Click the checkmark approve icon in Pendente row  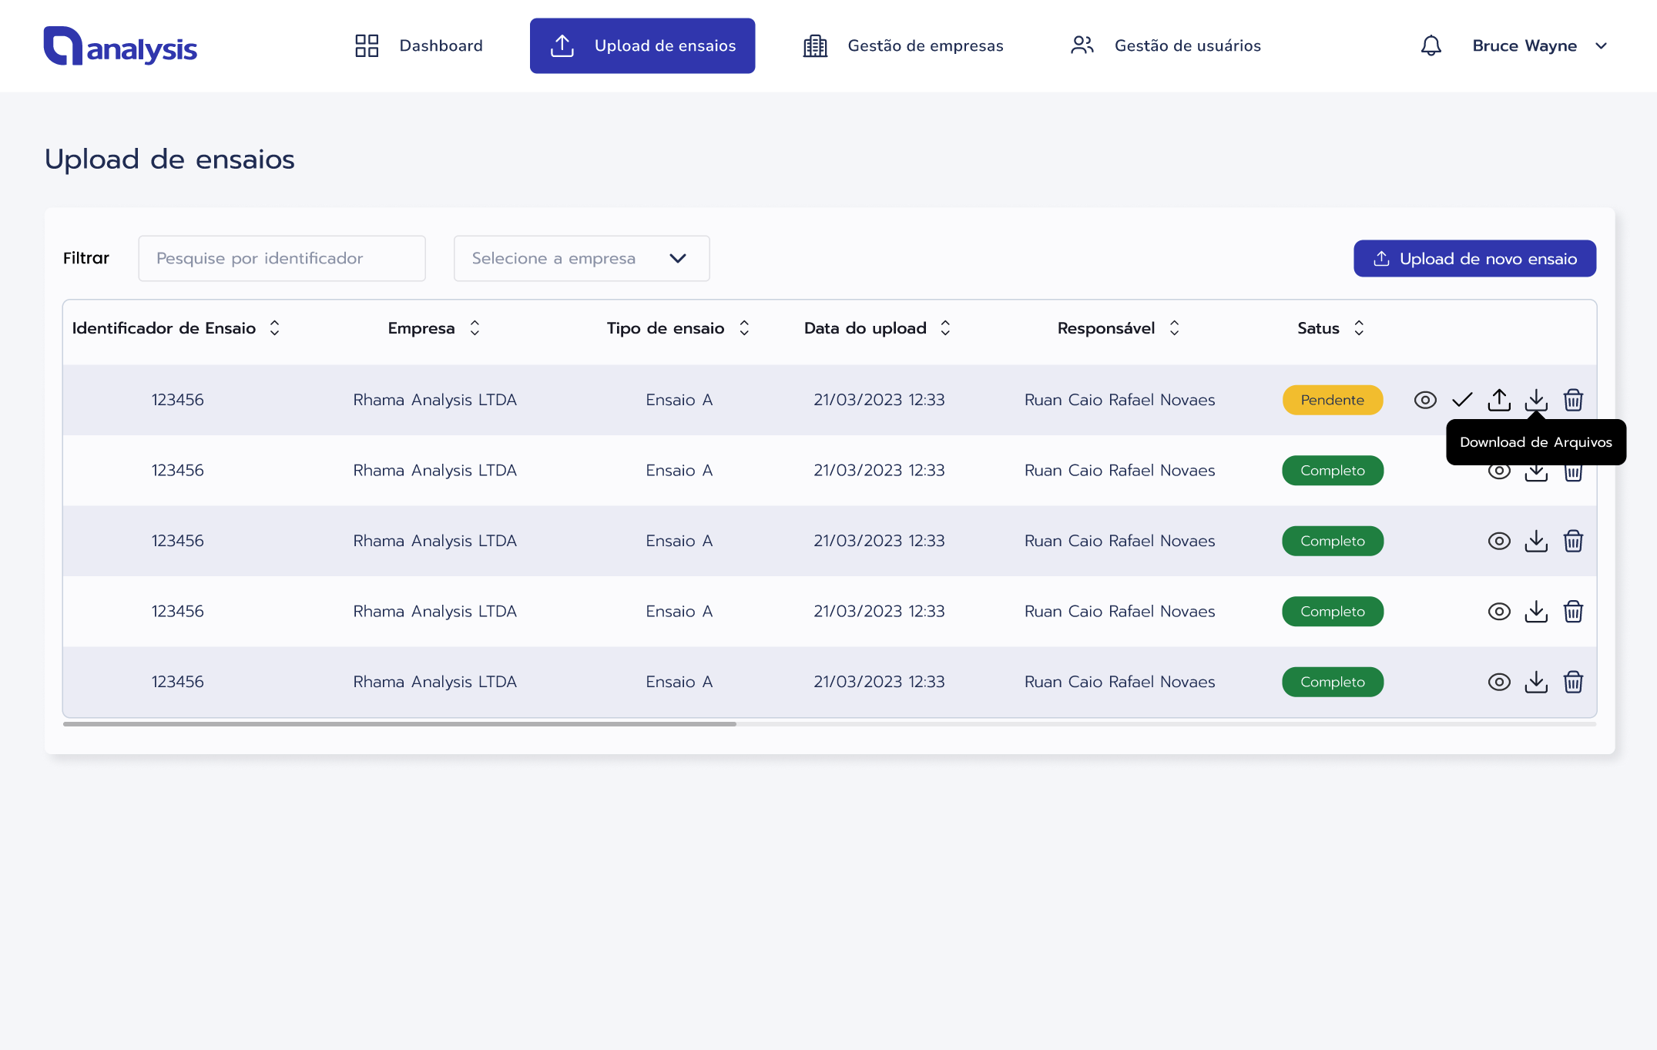tap(1462, 400)
